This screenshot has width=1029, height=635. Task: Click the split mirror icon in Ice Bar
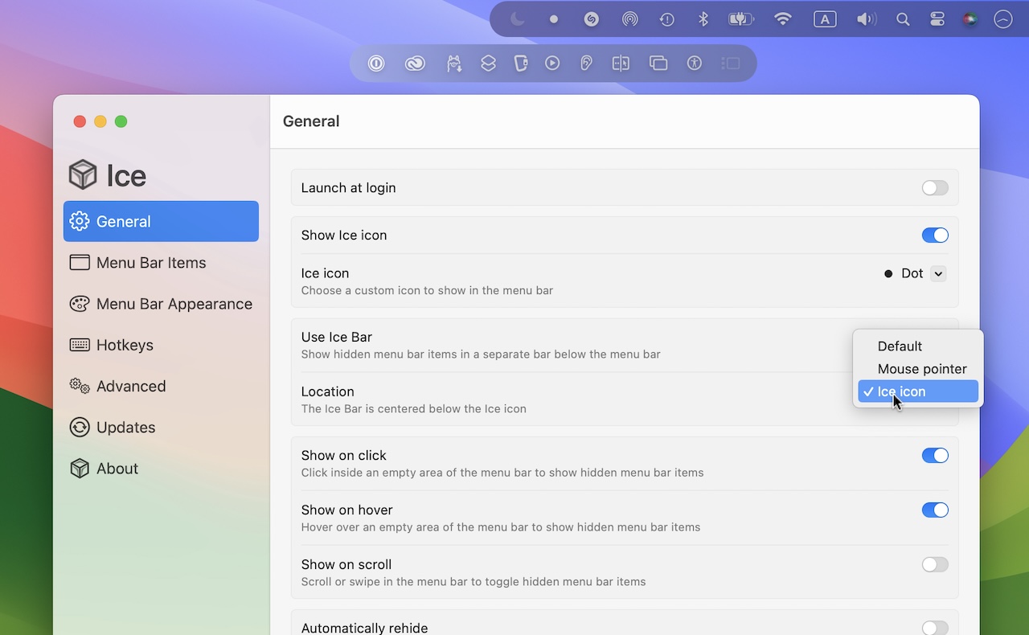coord(621,63)
